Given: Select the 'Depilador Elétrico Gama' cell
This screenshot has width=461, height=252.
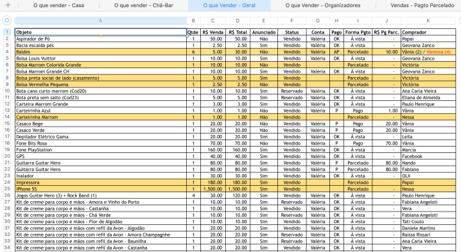Looking at the screenshot, I should pos(101,136).
